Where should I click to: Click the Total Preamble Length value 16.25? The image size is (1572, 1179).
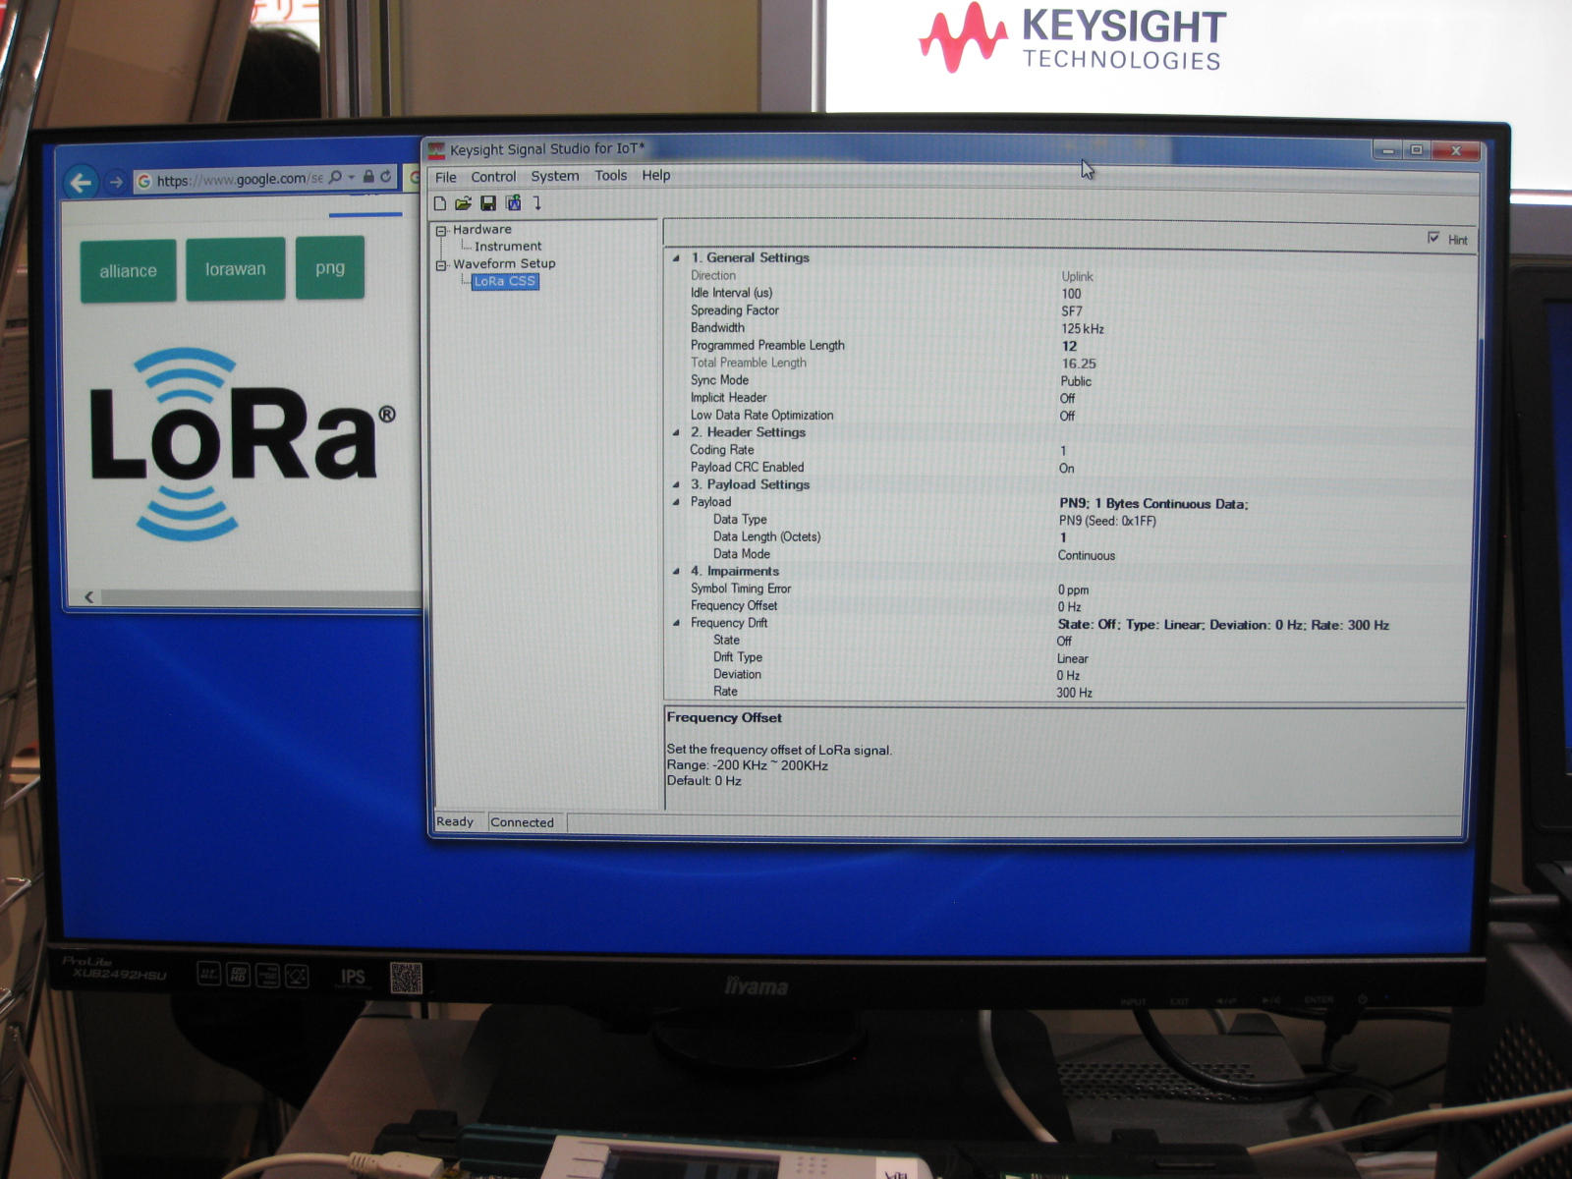tap(1079, 364)
